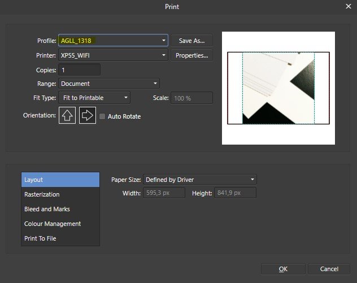Open the Profile dropdown AGLL_1318

(113, 41)
